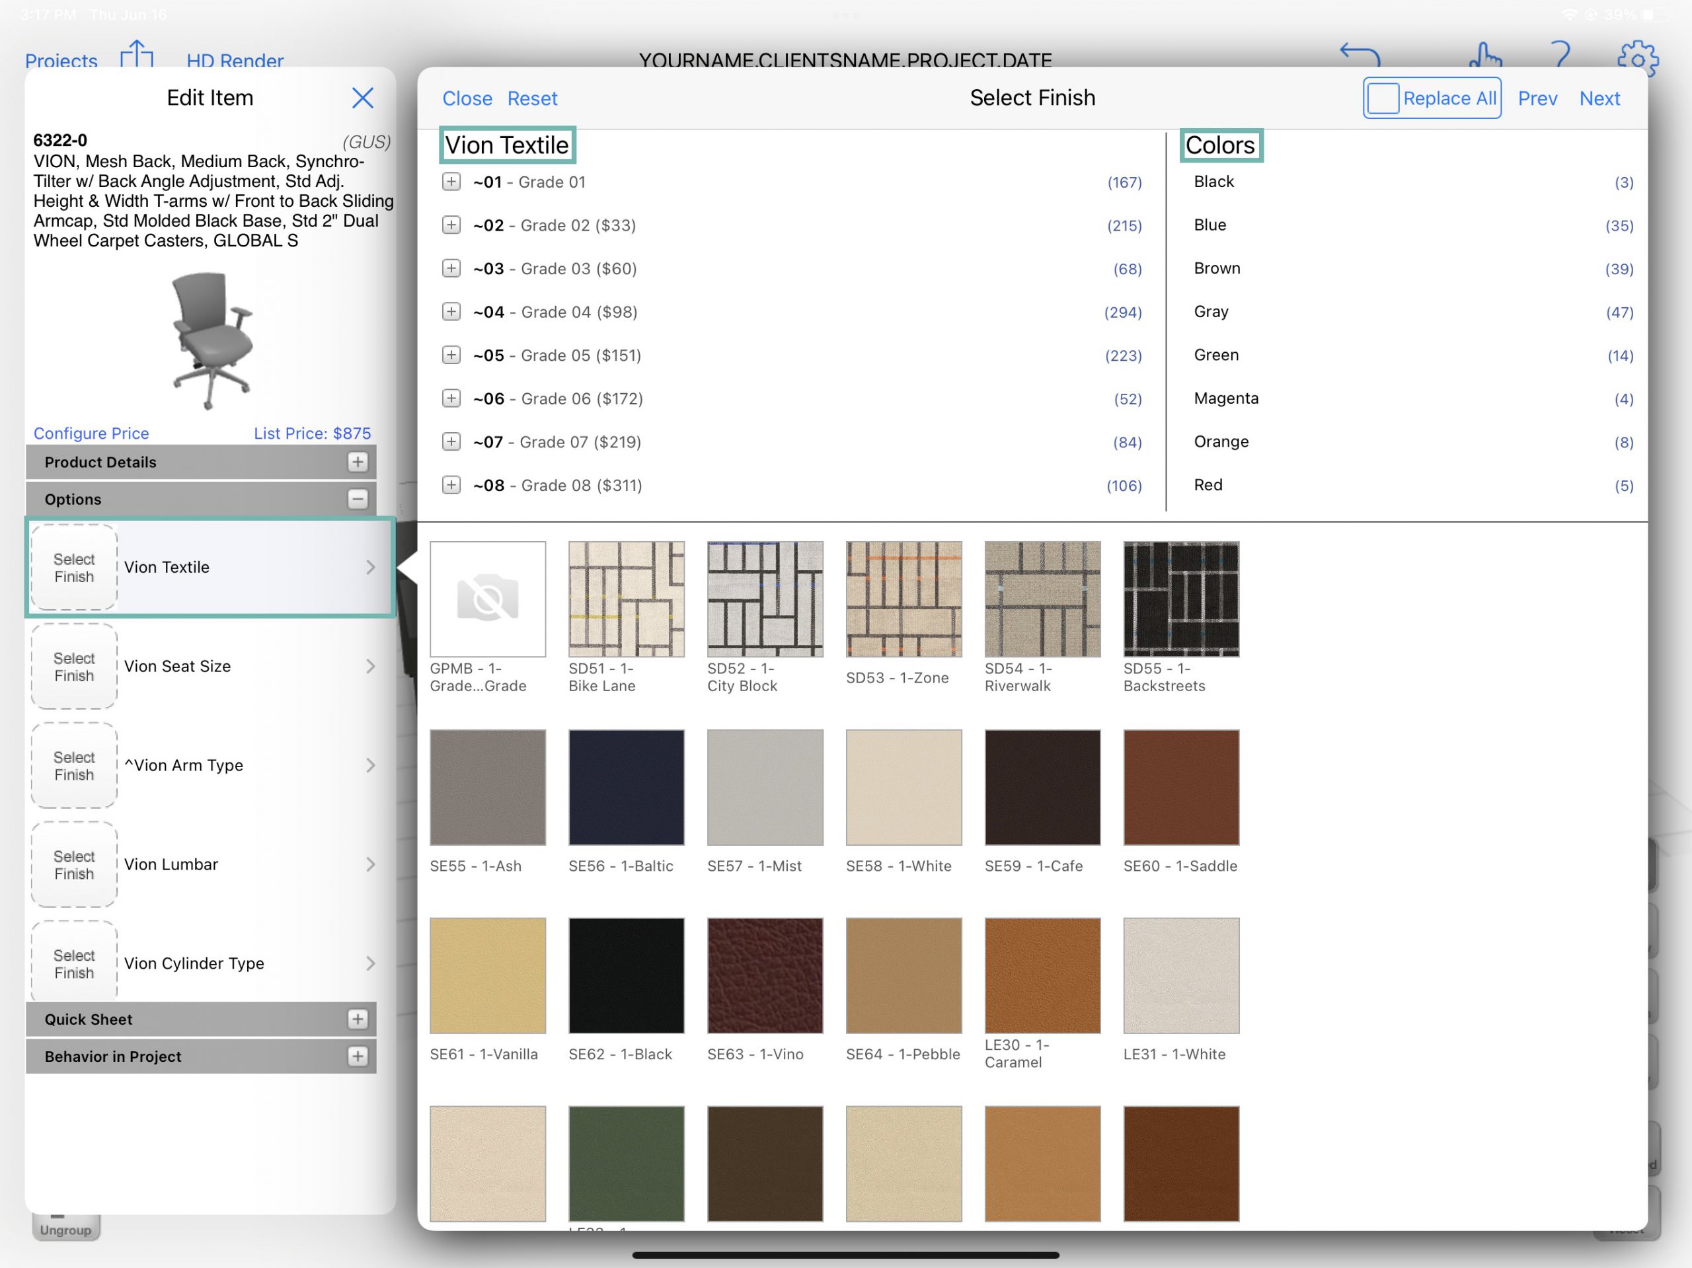Open the Vion Seat Size option row
This screenshot has height=1268, width=1692.
[x=210, y=666]
